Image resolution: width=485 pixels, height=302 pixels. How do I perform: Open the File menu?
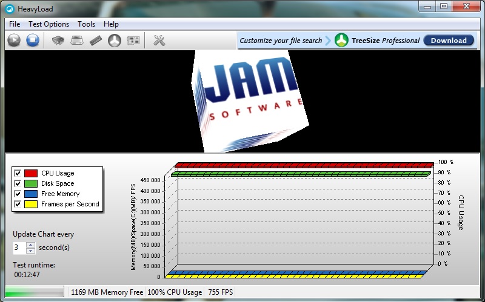click(15, 24)
